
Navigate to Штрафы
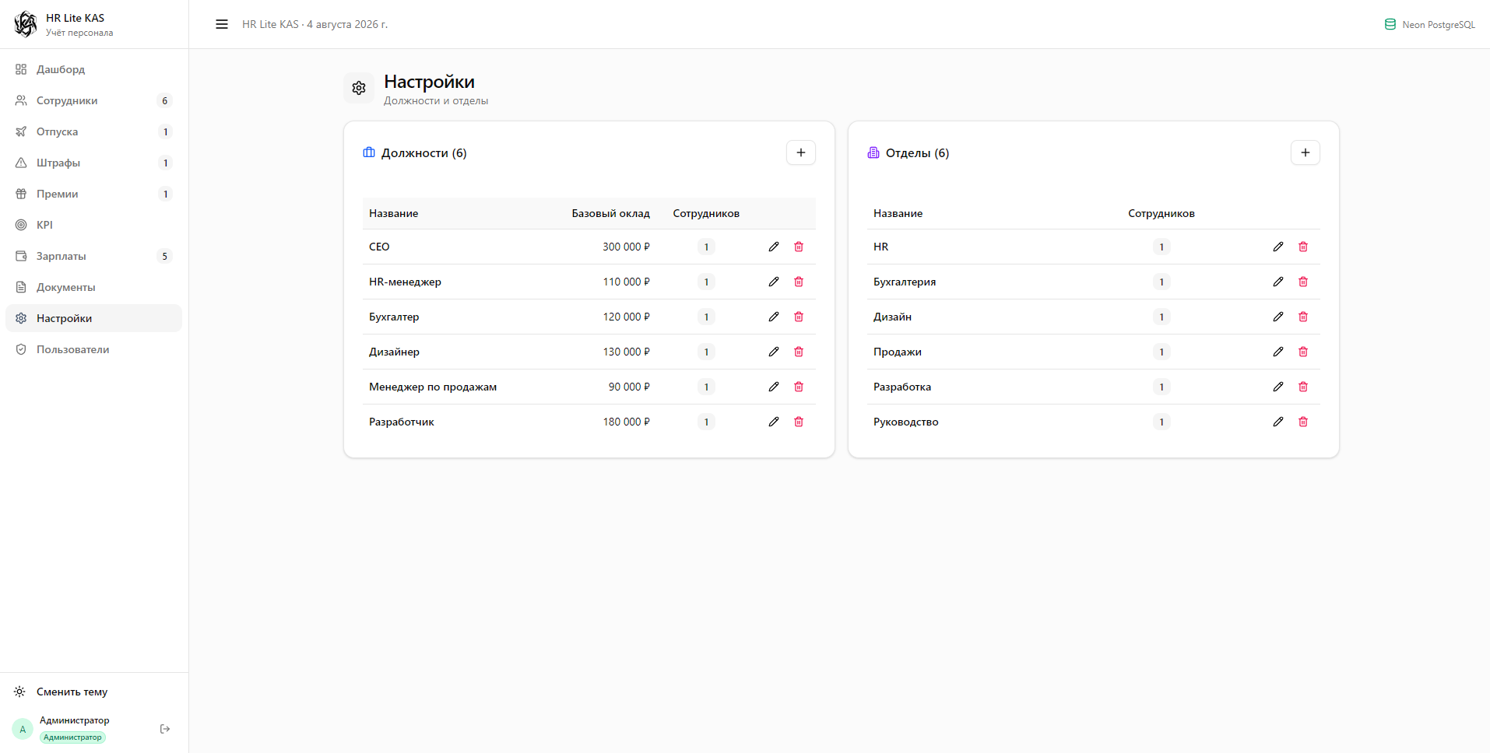coord(93,163)
